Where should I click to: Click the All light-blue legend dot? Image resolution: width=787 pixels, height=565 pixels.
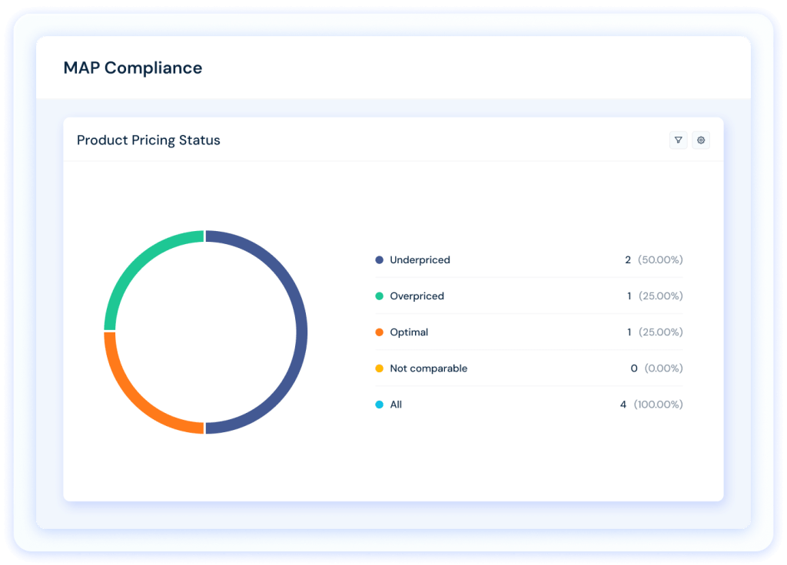point(380,405)
